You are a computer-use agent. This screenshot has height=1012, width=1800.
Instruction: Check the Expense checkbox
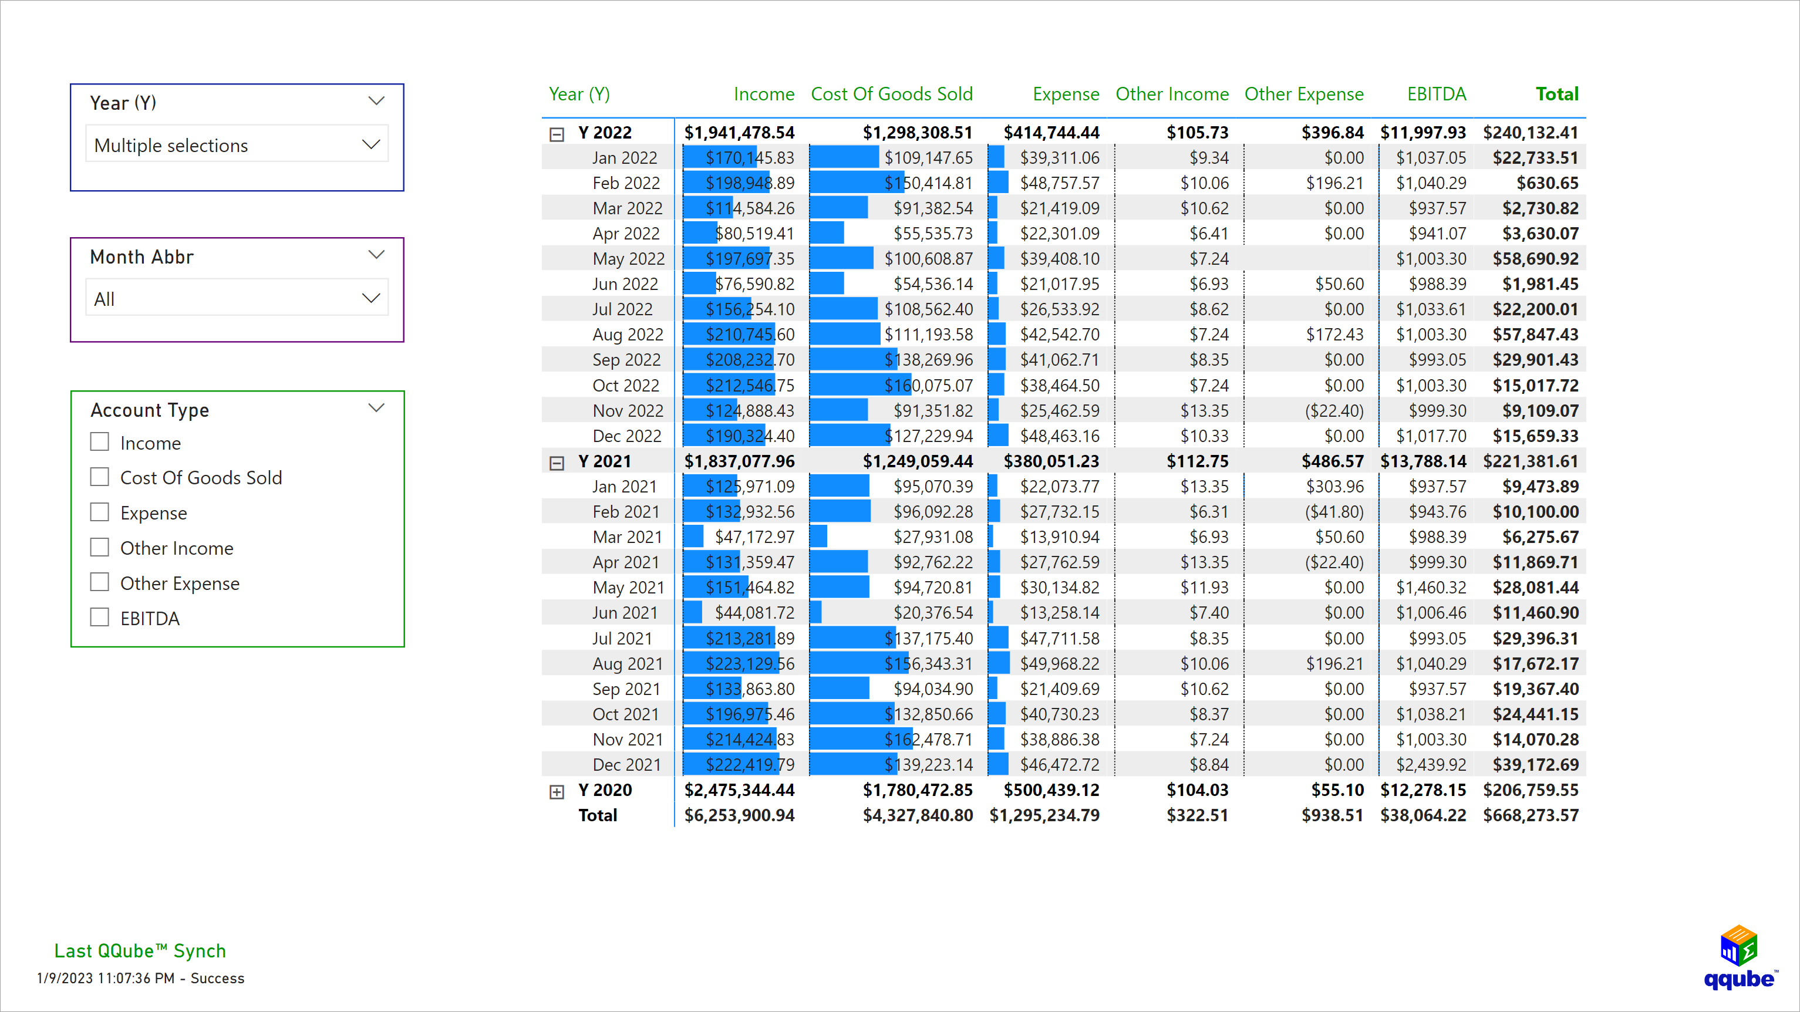(x=99, y=512)
